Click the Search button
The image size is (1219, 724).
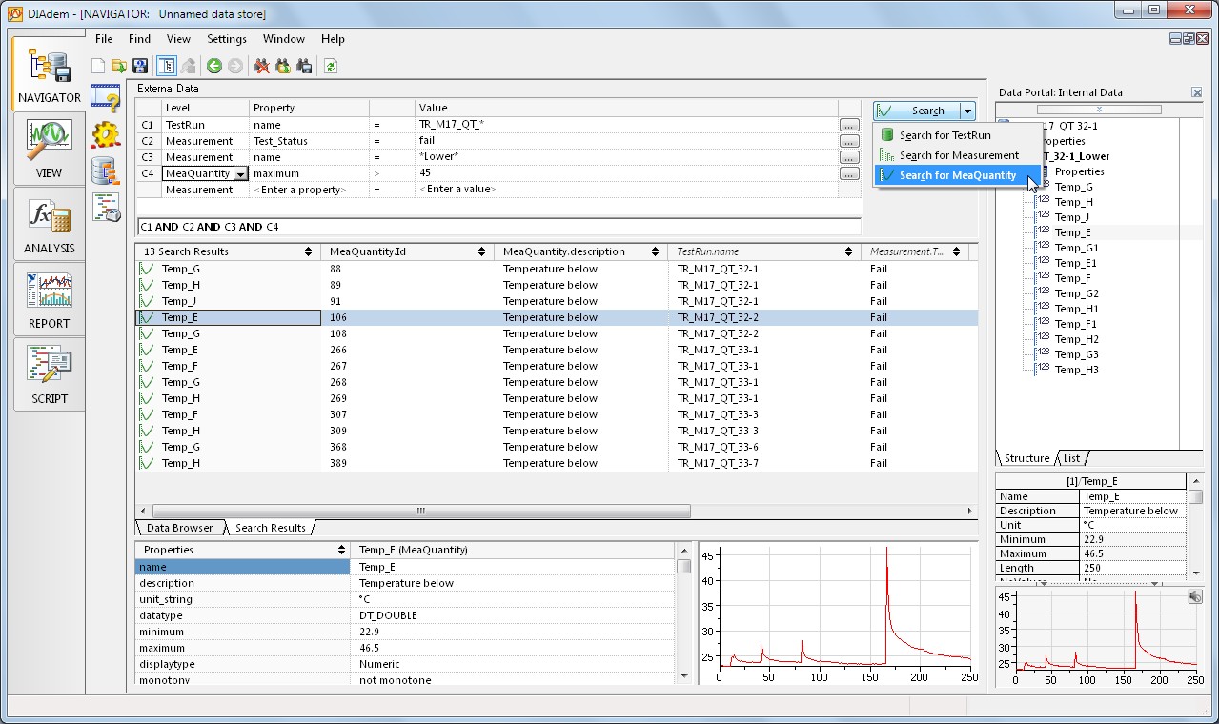(917, 111)
